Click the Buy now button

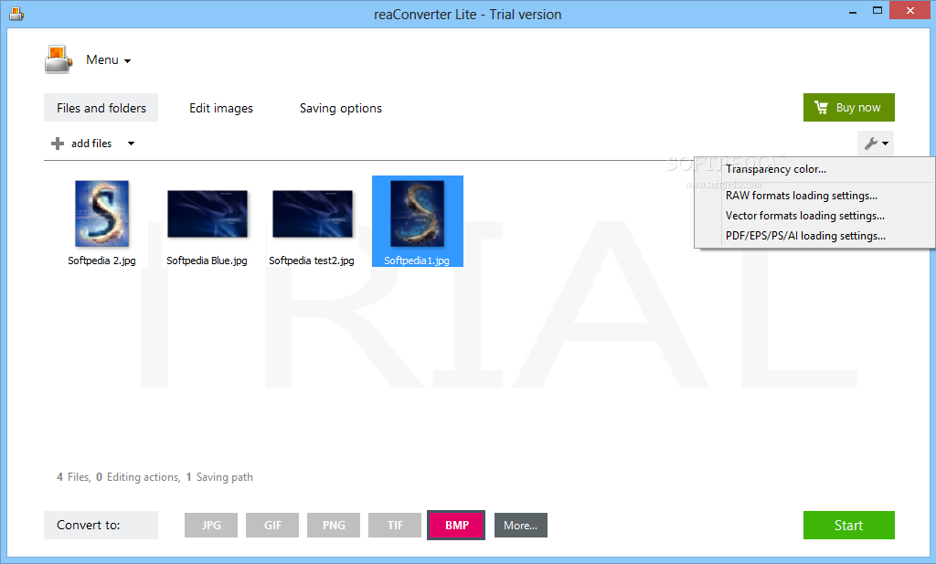pyautogui.click(x=849, y=108)
